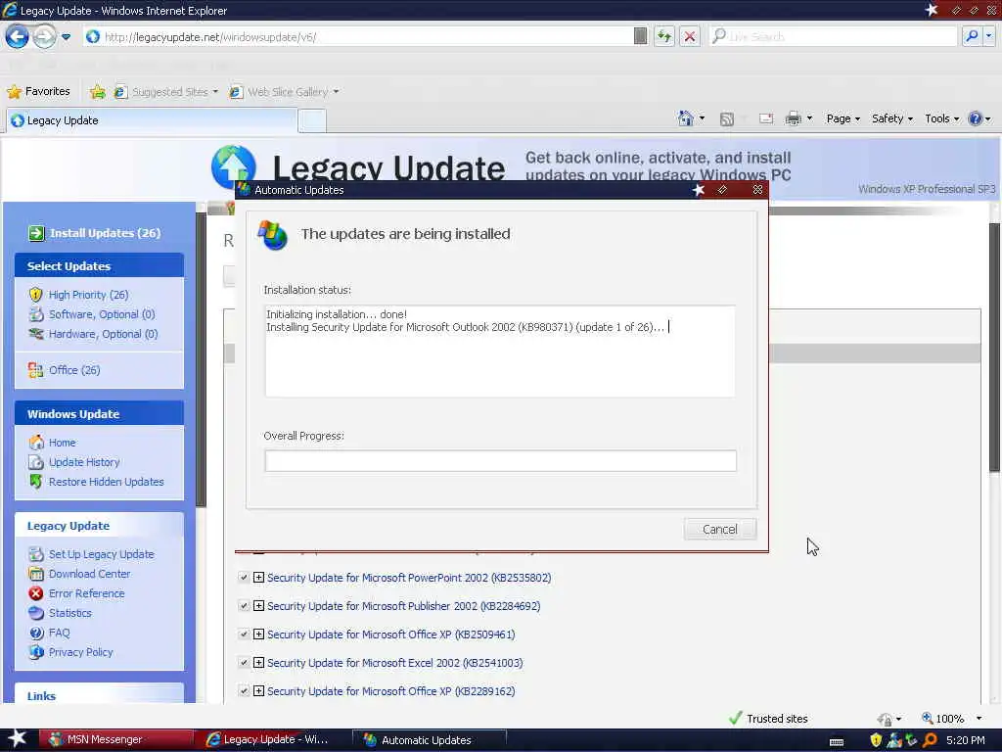Open the recent pages dropdown arrow
The height and width of the screenshot is (752, 1002).
(x=66, y=37)
